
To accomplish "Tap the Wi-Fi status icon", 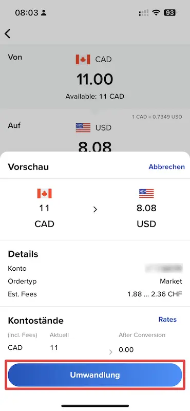I will coord(157,12).
